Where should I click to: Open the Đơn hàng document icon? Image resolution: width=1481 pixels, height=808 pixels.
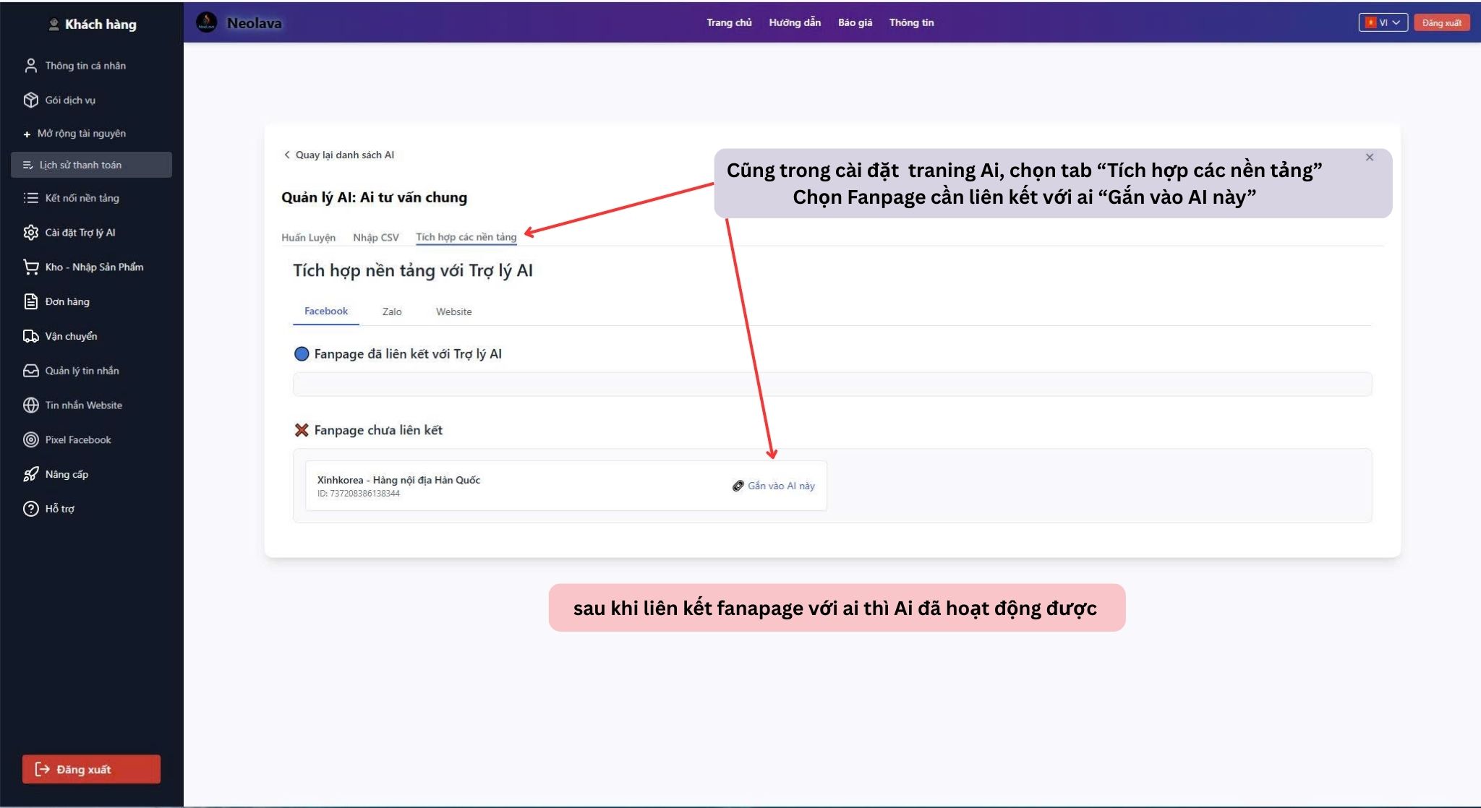[30, 301]
